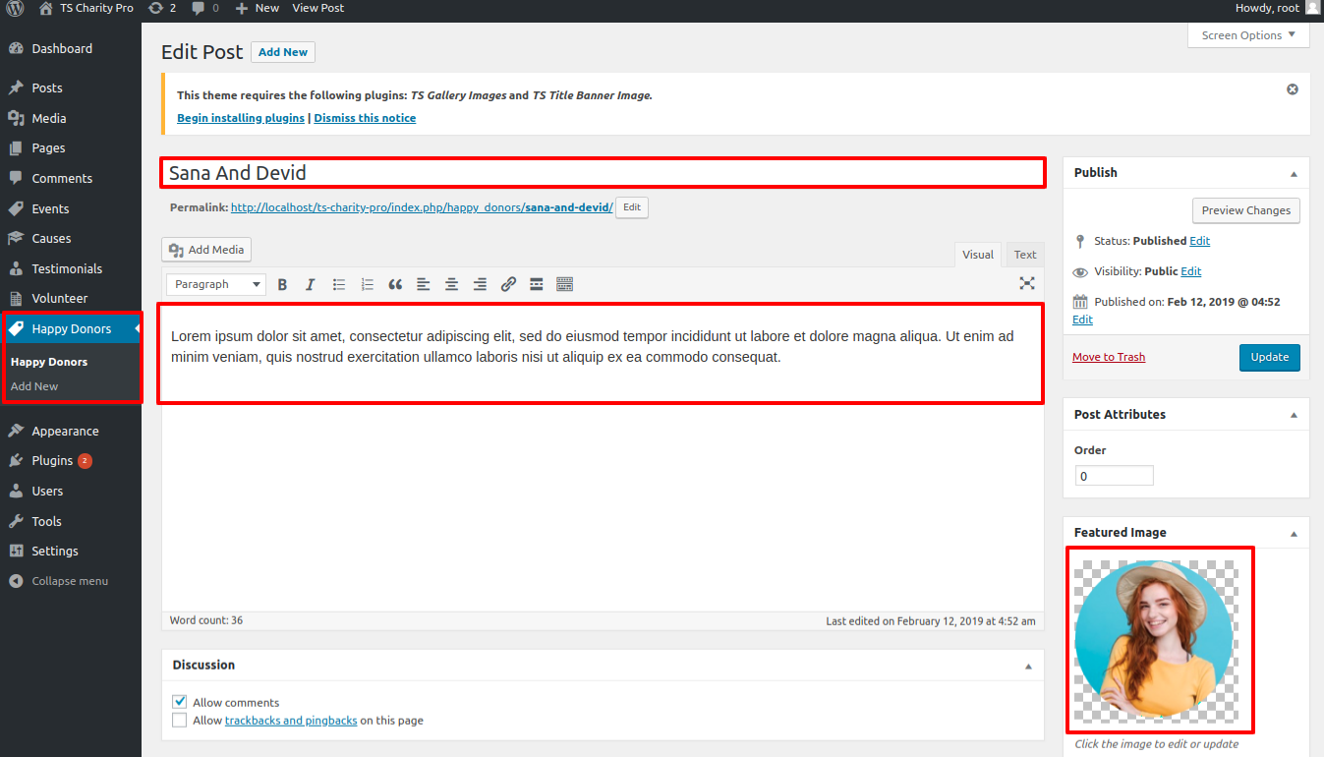Toggle the distraction-free fullscreen editor icon
This screenshot has width=1324, height=757.
point(1027,283)
